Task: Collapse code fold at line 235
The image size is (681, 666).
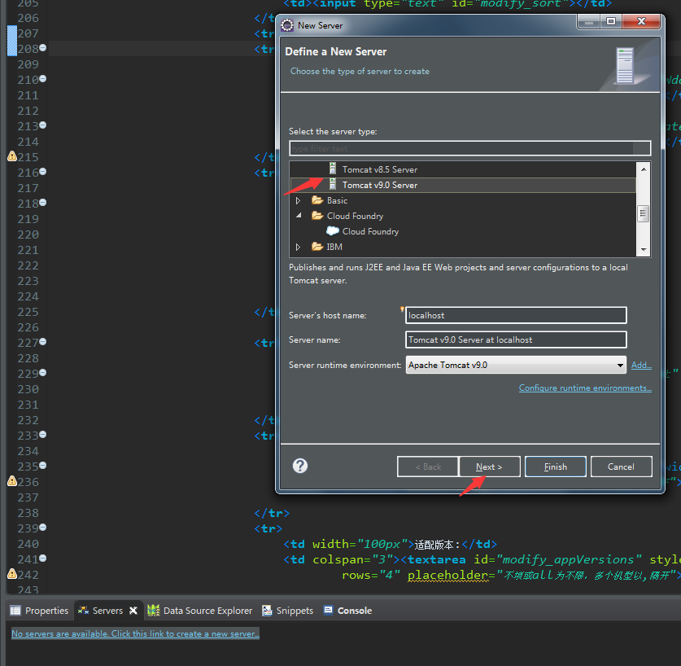Action: 43,466
